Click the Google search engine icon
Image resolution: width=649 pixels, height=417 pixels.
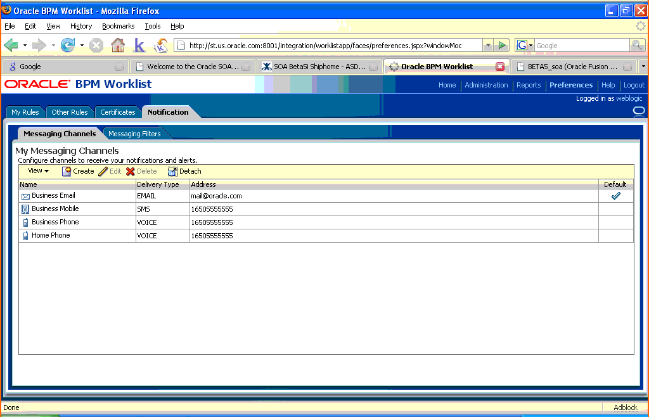522,46
